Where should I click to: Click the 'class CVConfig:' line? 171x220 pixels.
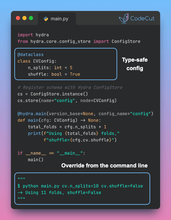[x=37, y=61]
